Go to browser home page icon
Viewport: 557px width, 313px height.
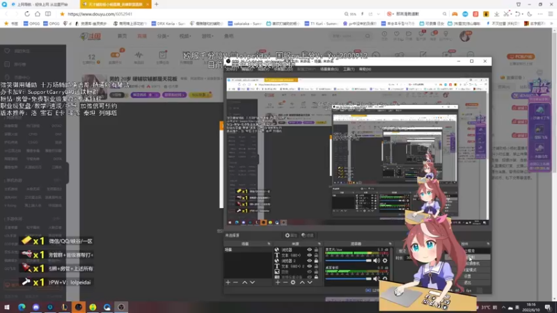(38, 14)
